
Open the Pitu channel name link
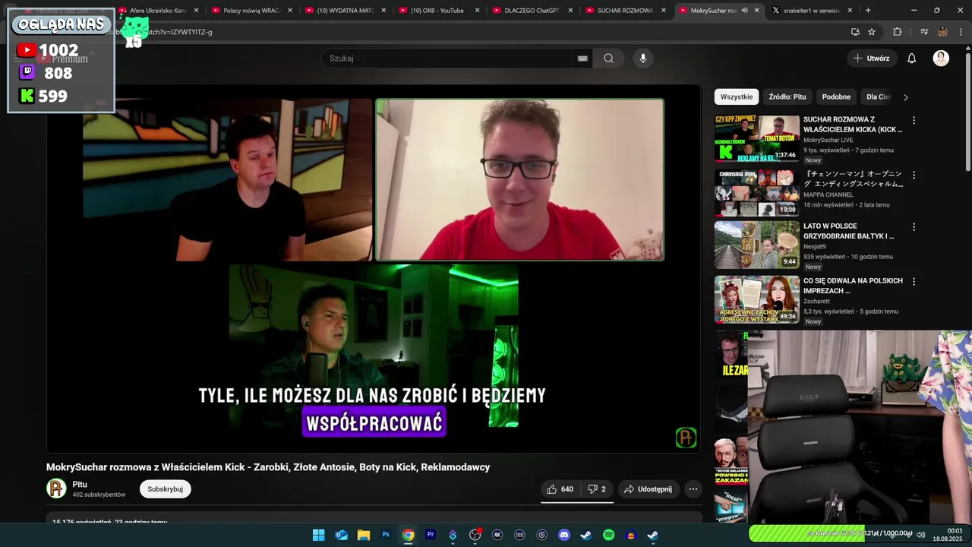click(x=80, y=484)
